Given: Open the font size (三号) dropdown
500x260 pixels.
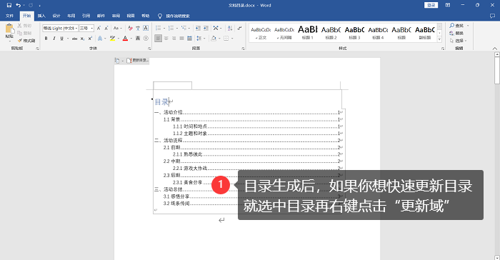Looking at the screenshot, I should click(x=92, y=28).
